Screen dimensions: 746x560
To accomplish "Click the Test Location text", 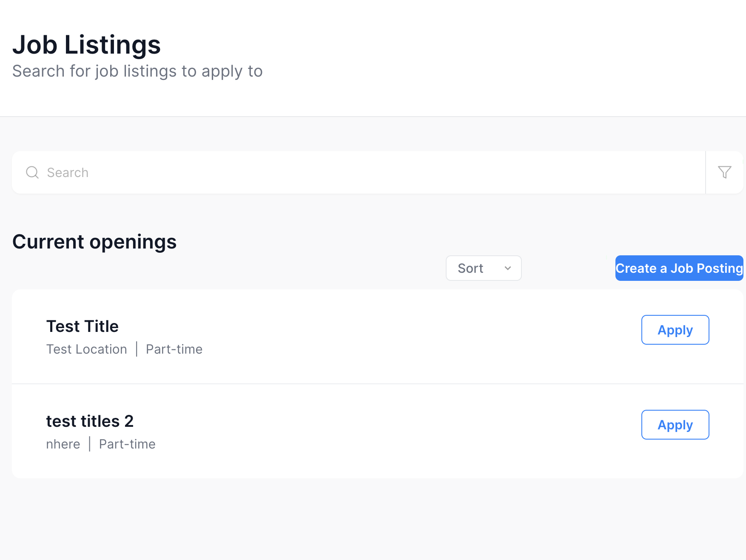I will tap(87, 349).
